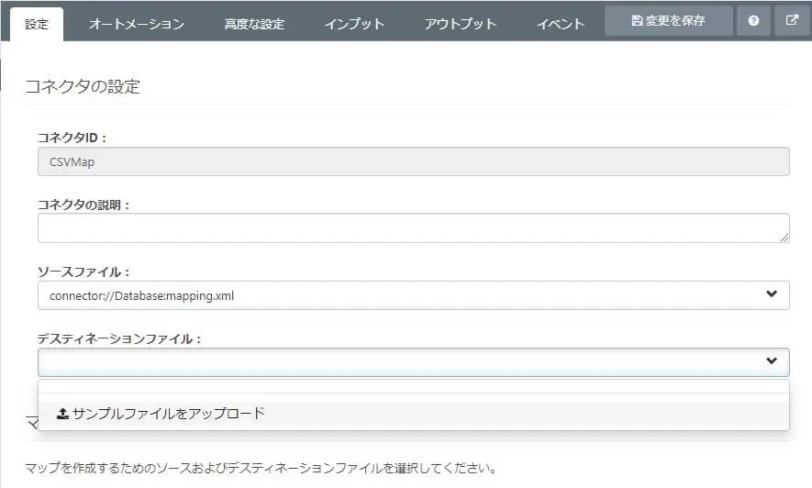Go to the 高度な設定 tab
This screenshot has height=488, width=812.
point(254,24)
